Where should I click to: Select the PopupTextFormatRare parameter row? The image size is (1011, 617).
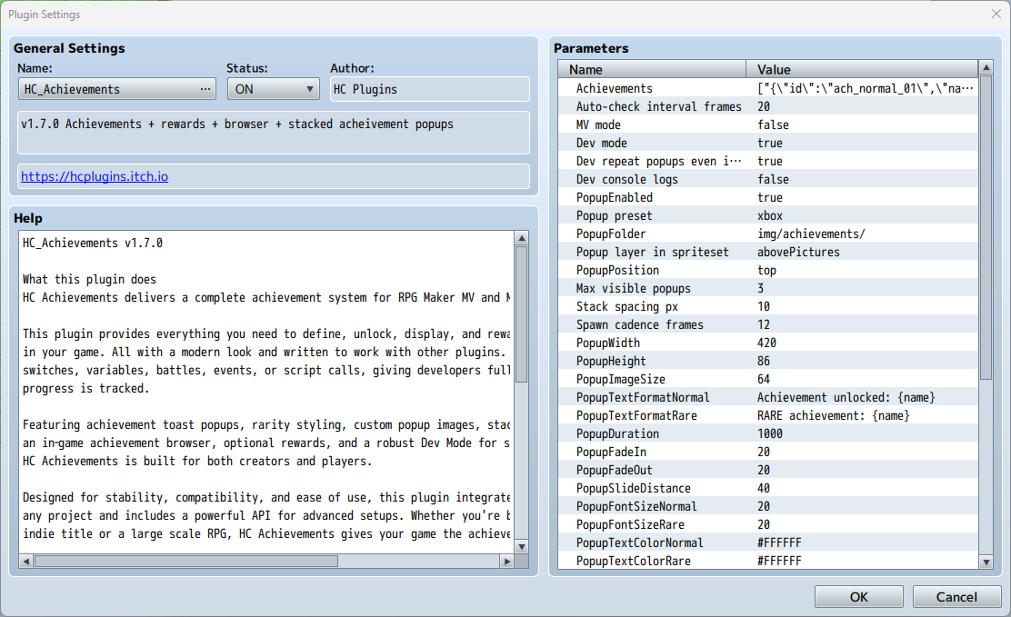pos(768,415)
